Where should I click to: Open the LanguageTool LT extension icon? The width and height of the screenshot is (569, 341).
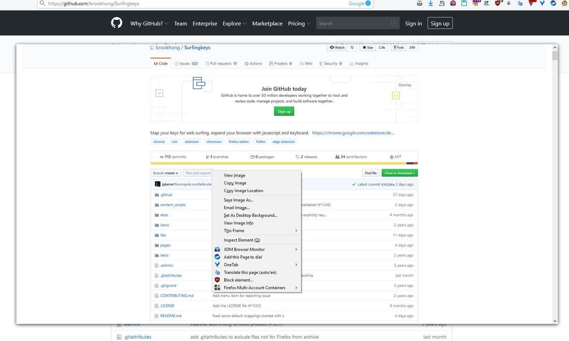point(486,3)
